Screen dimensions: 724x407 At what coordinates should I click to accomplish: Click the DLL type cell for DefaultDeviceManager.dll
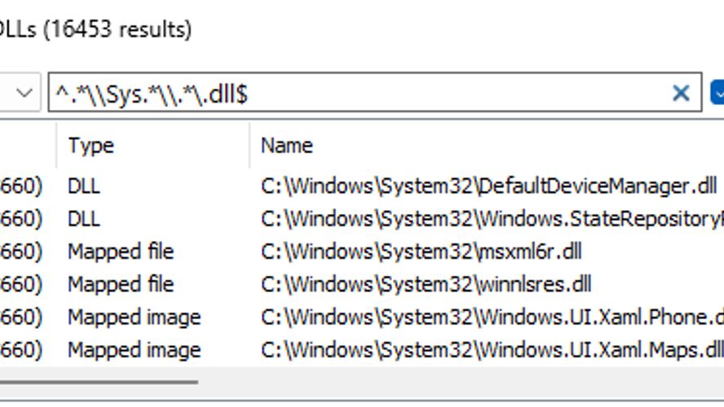(x=84, y=186)
